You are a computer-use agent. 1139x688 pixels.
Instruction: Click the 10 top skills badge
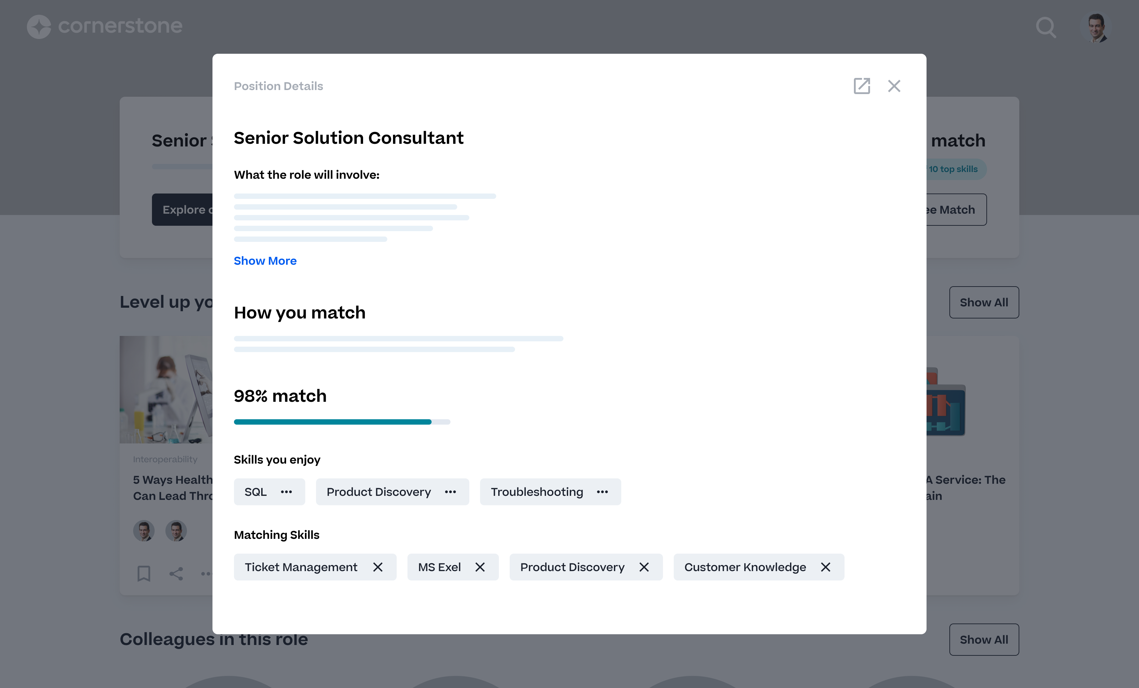point(956,169)
